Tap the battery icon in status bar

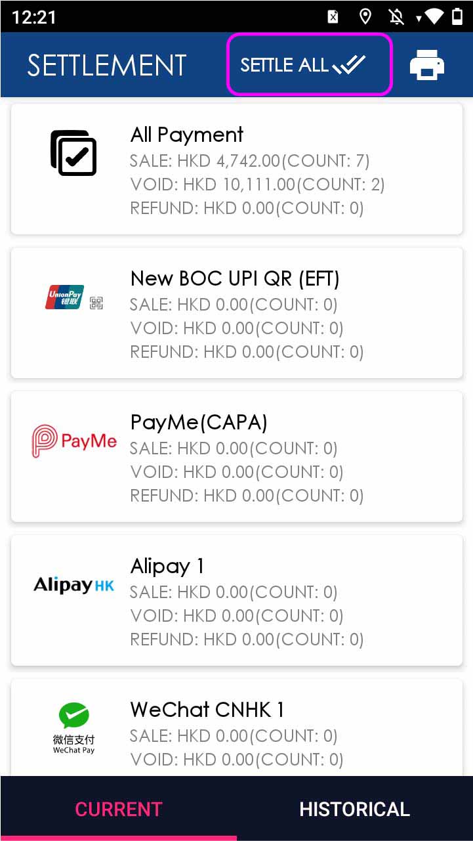coord(457,16)
